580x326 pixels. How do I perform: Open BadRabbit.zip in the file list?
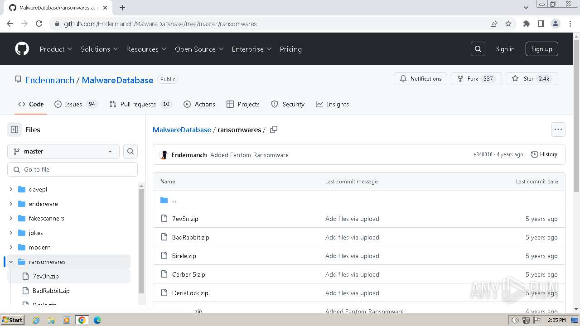click(191, 237)
